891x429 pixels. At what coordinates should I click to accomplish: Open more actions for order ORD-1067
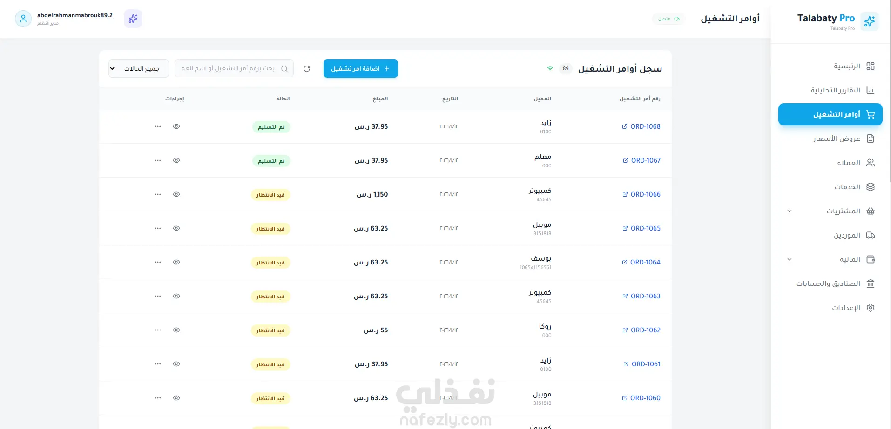[x=158, y=160]
